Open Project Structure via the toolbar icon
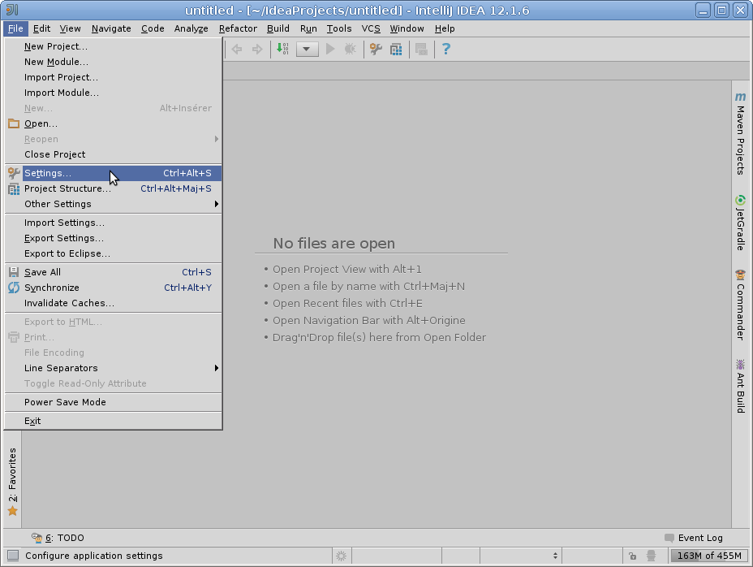The image size is (753, 567). click(x=396, y=49)
